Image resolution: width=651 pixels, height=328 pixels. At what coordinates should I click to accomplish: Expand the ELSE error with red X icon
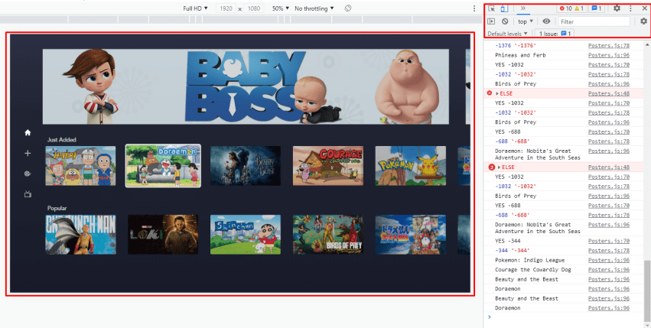tap(498, 93)
